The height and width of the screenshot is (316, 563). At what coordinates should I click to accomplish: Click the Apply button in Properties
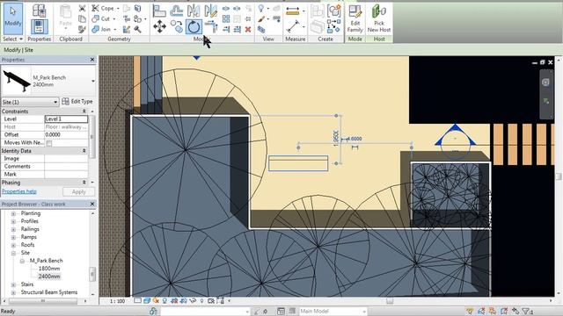coord(78,191)
